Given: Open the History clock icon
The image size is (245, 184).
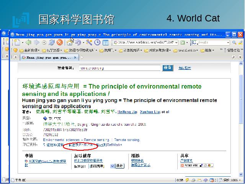Looking at the screenshot, I should click(x=97, y=43).
